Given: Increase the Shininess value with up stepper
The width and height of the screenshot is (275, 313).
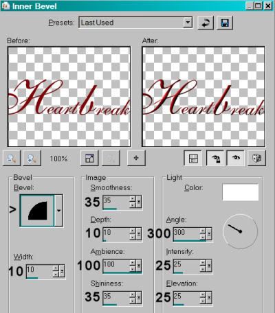Looking at the screenshot, I should [133, 294].
